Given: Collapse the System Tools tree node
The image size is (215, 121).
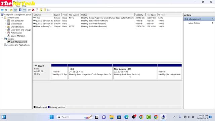Looking at the screenshot, I should [x=2, y=18].
